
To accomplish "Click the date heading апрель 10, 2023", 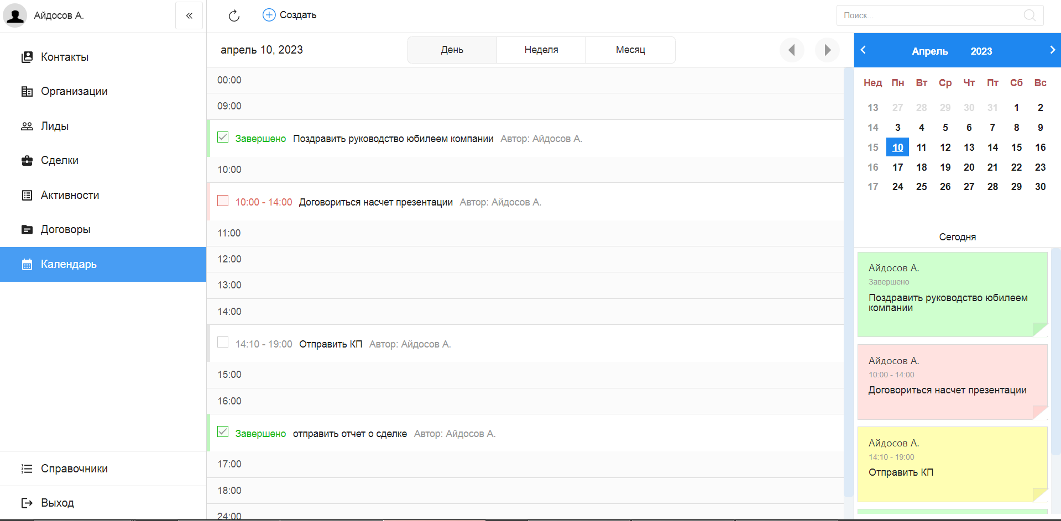I will click(262, 50).
